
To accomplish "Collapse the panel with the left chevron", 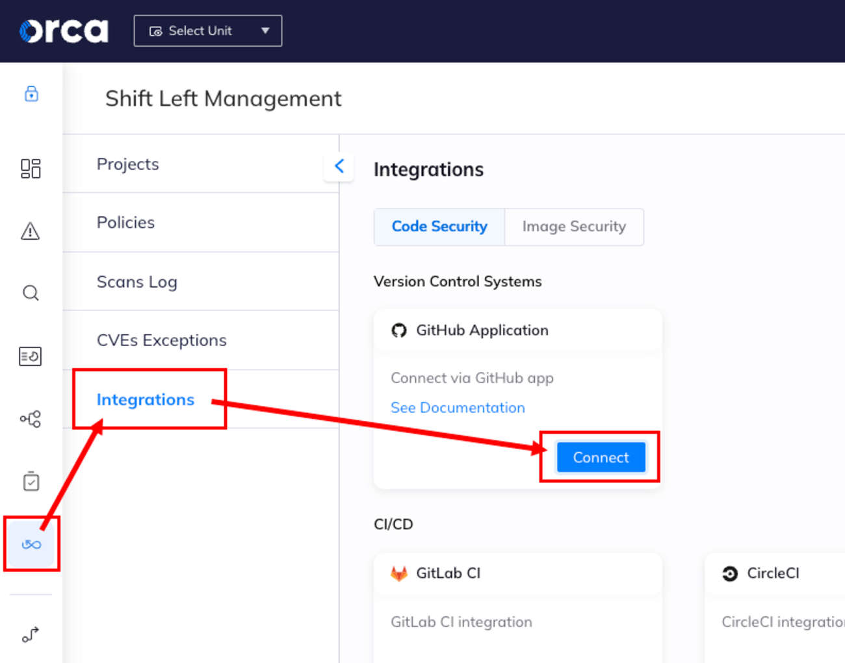I will point(339,166).
